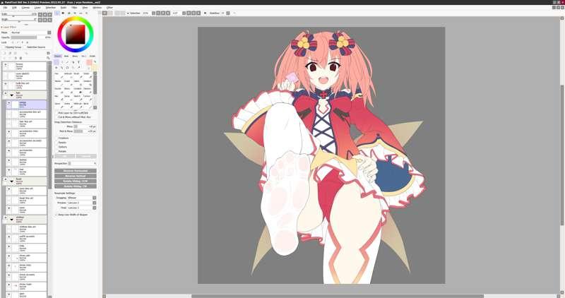The width and height of the screenshot is (565, 298).
Task: Toggle the HSV slider panel icon
Action: click(69, 13)
